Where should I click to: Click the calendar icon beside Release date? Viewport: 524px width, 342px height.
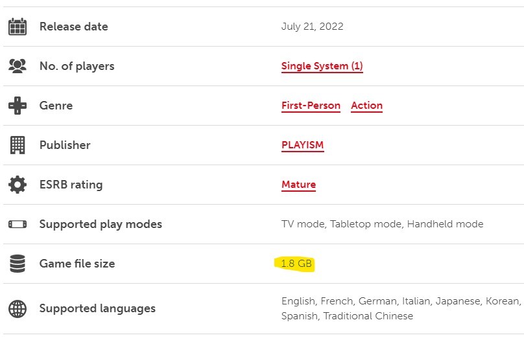(18, 27)
